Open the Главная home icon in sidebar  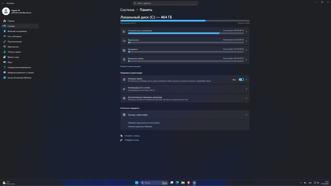(x=5, y=21)
